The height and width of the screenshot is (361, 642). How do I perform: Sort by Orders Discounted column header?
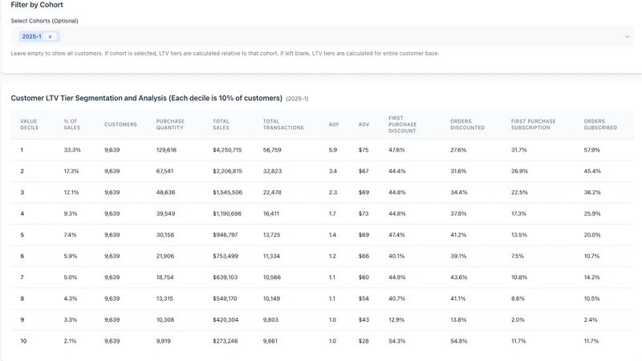click(468, 124)
